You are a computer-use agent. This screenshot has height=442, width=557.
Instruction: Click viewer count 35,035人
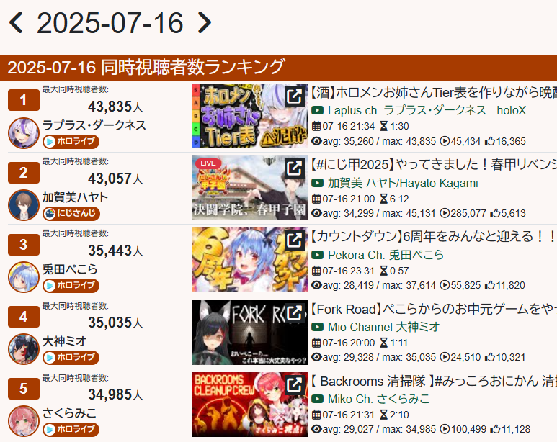pos(115,323)
